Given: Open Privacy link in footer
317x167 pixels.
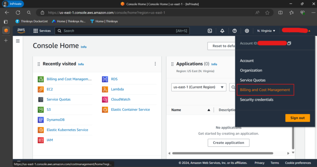Looking at the screenshot, I should pyautogui.click(x=259, y=163).
